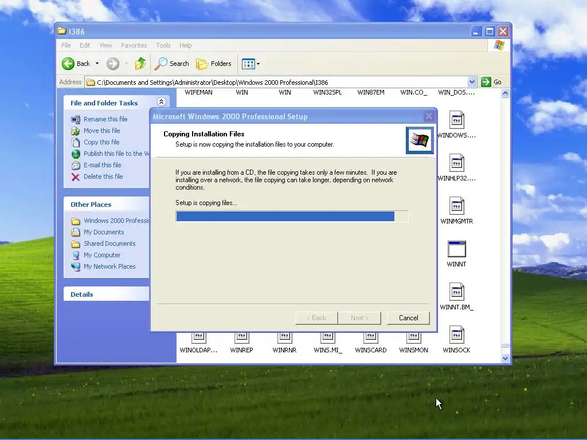Click the WIN32SPL file label
Image resolution: width=587 pixels, height=440 pixels.
coord(327,92)
